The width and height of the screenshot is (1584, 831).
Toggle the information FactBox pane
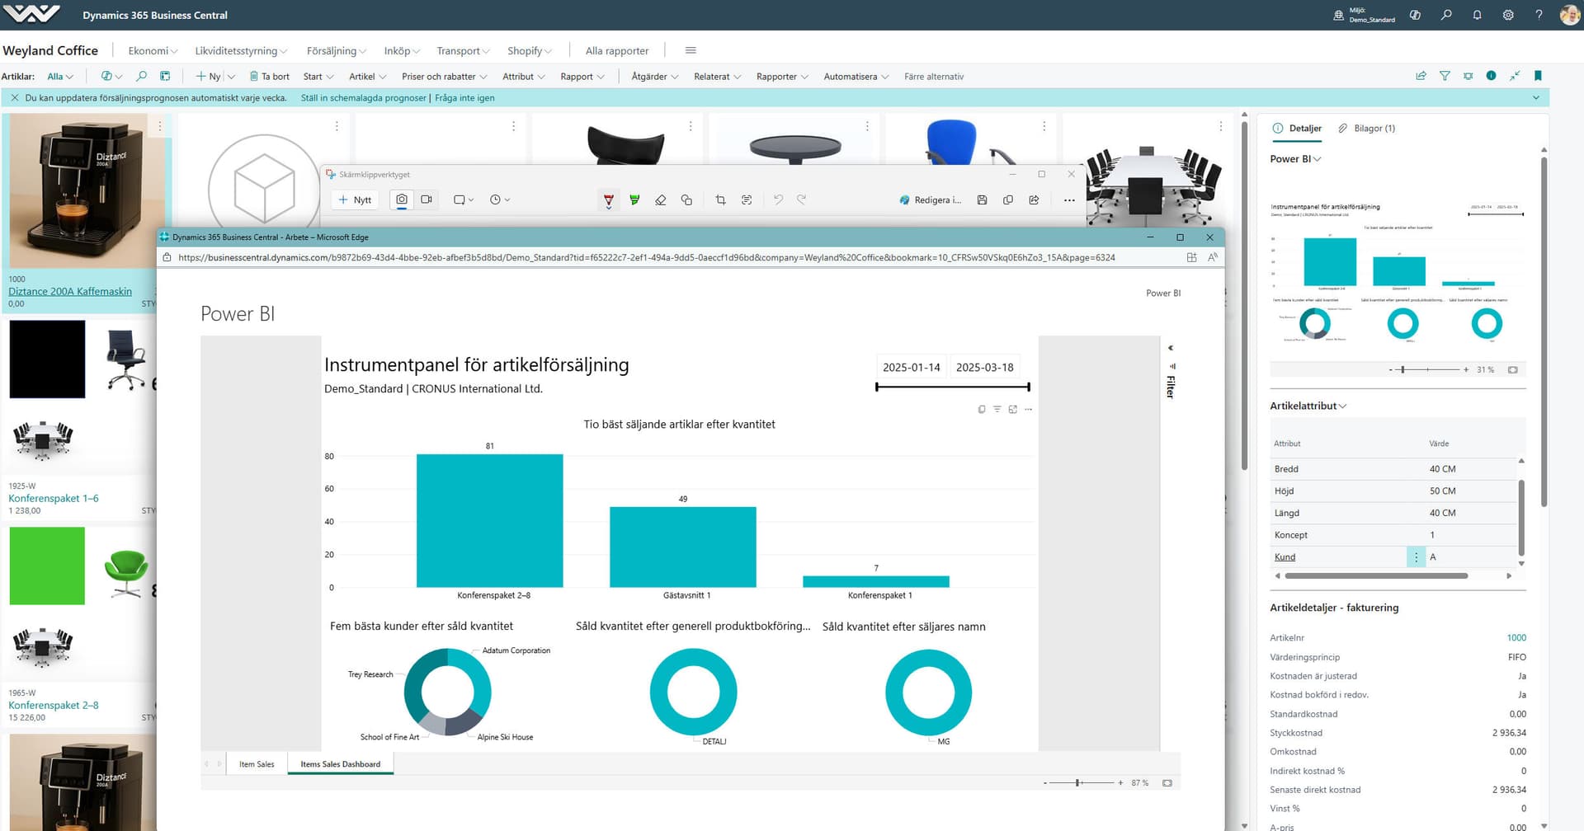tap(1491, 76)
